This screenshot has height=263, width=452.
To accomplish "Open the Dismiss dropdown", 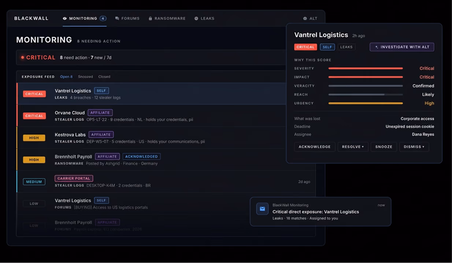I will click(414, 147).
